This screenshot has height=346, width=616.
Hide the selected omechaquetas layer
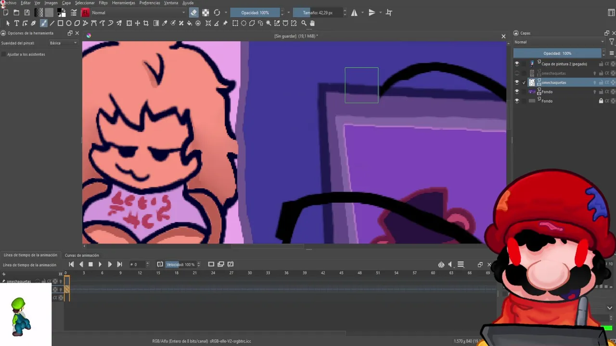tap(517, 83)
